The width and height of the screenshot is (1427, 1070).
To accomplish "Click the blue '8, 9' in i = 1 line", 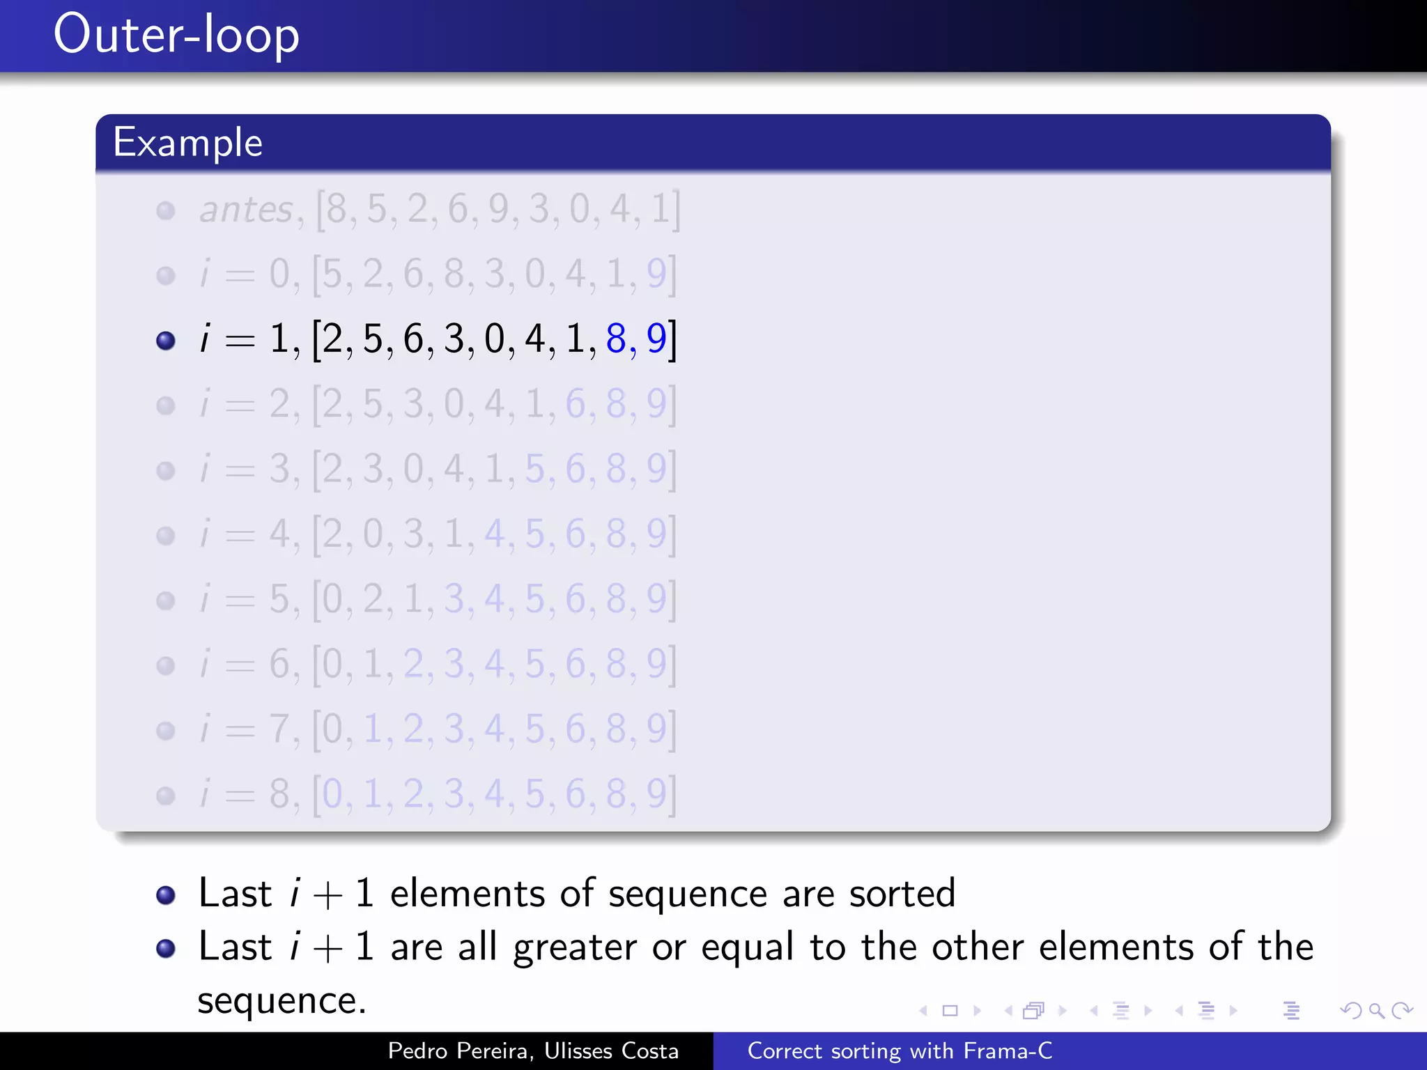I will click(x=636, y=339).
